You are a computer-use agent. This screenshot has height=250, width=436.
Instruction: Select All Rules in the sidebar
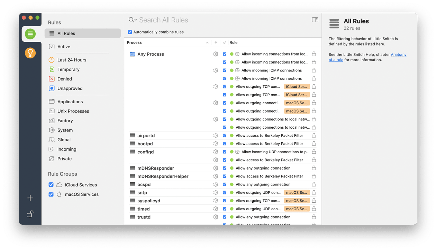coord(83,33)
